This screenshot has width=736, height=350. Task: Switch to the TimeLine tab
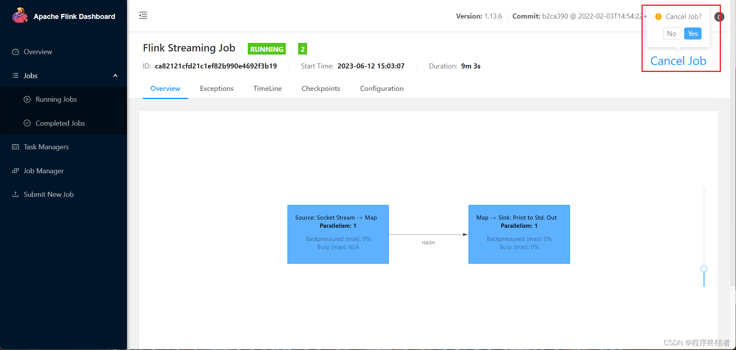[268, 89]
